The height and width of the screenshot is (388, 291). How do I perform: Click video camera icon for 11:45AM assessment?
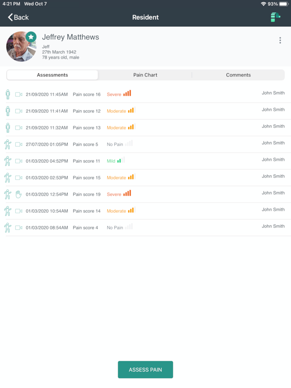pos(19,94)
